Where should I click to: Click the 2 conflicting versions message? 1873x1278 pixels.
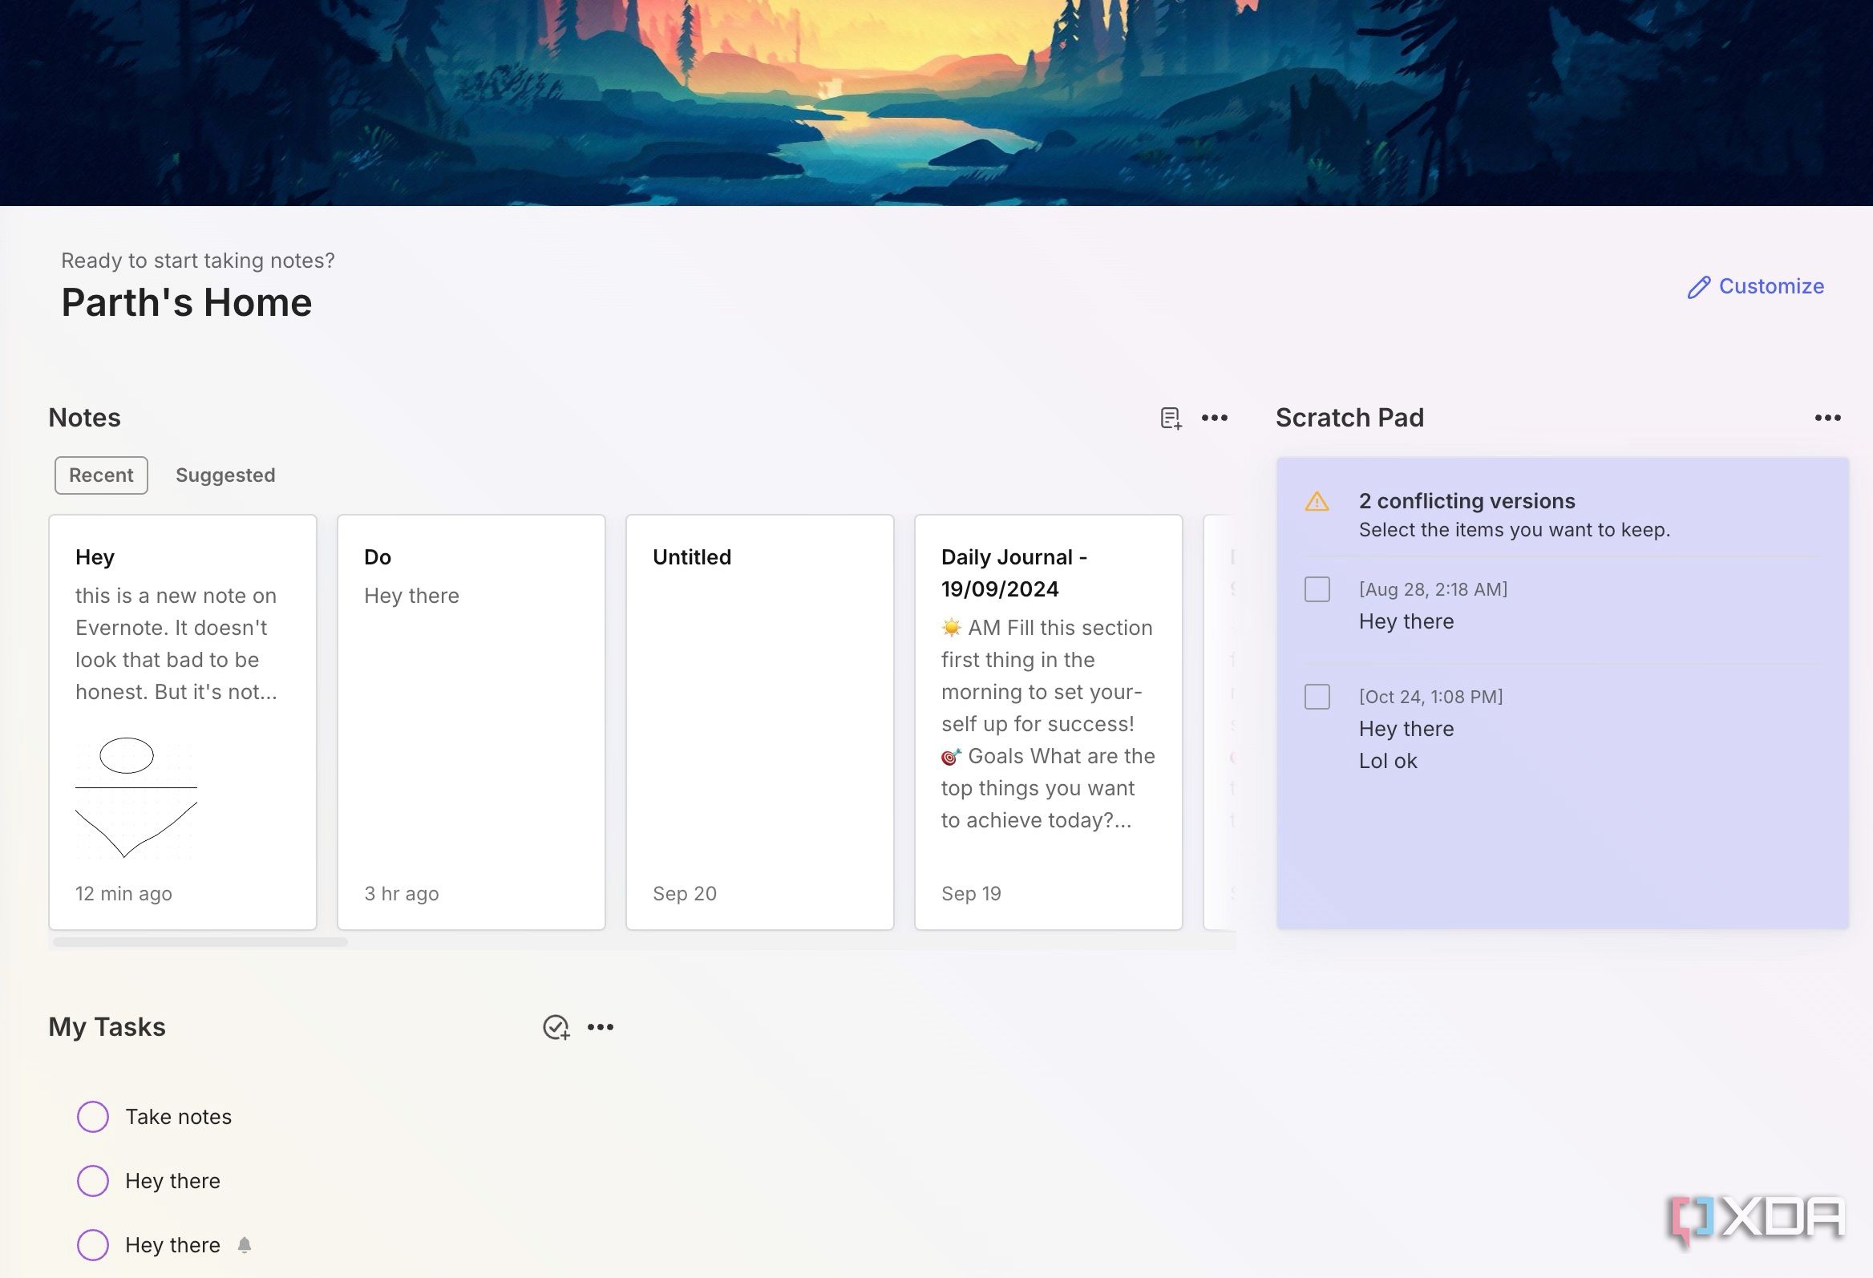(x=1466, y=501)
